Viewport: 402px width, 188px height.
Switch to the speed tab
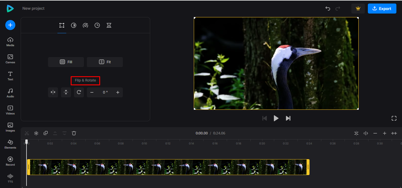click(x=85, y=25)
